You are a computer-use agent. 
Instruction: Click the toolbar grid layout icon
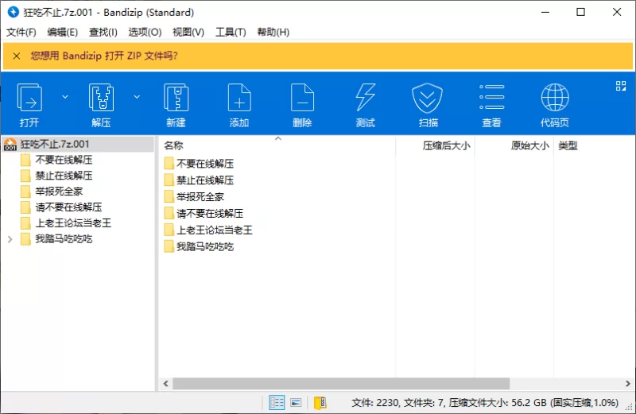(621, 86)
